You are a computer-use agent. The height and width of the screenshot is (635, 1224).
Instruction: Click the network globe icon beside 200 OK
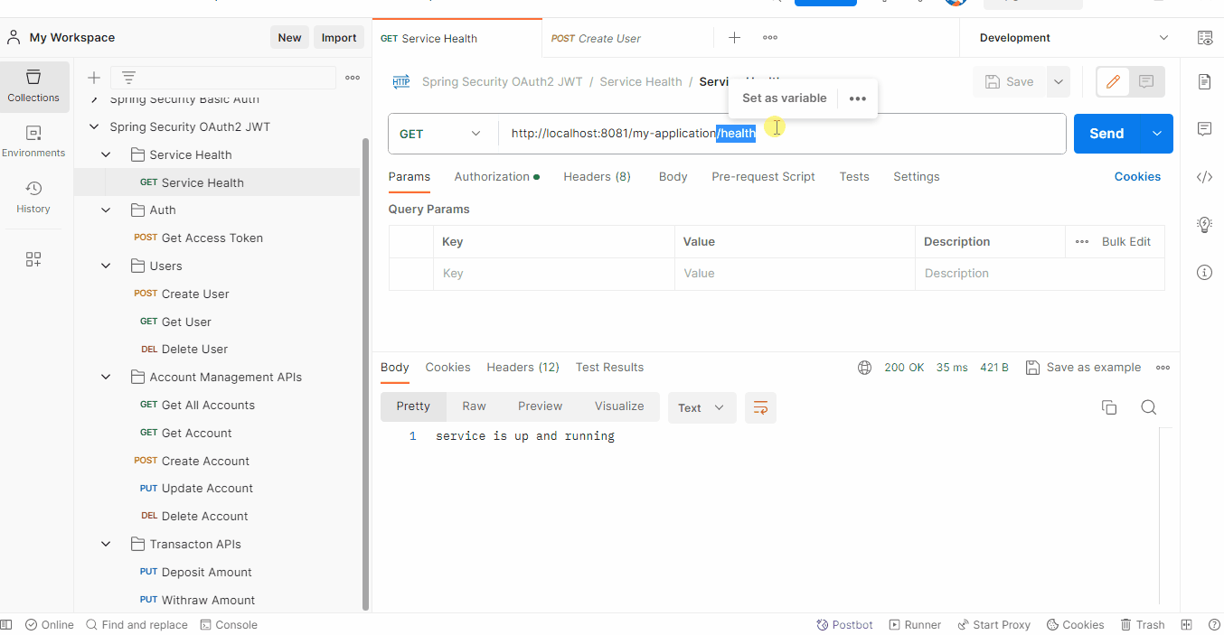864,368
